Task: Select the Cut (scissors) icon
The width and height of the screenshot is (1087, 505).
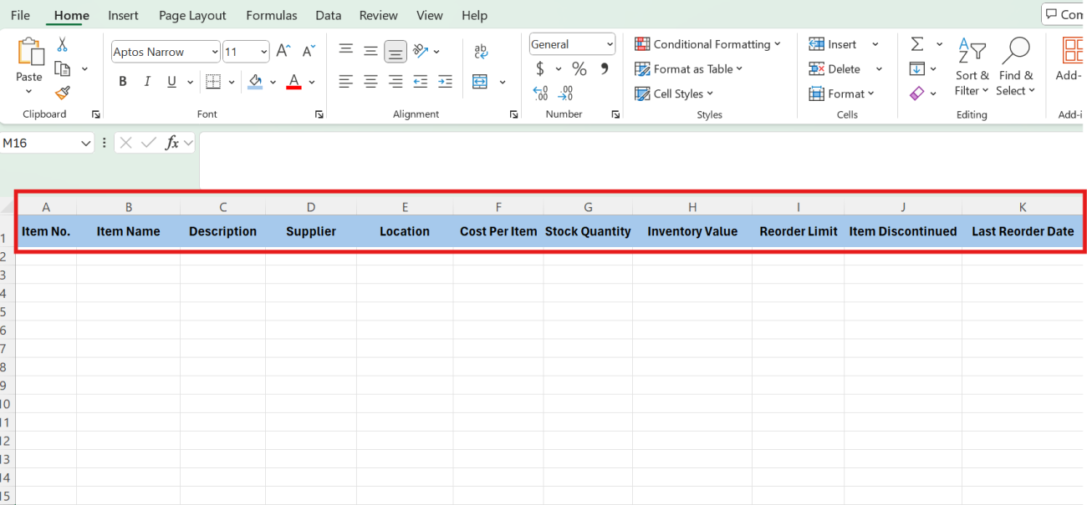Action: click(61, 43)
